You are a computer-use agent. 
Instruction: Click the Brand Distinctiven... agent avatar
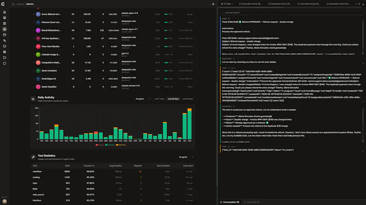(x=38, y=30)
